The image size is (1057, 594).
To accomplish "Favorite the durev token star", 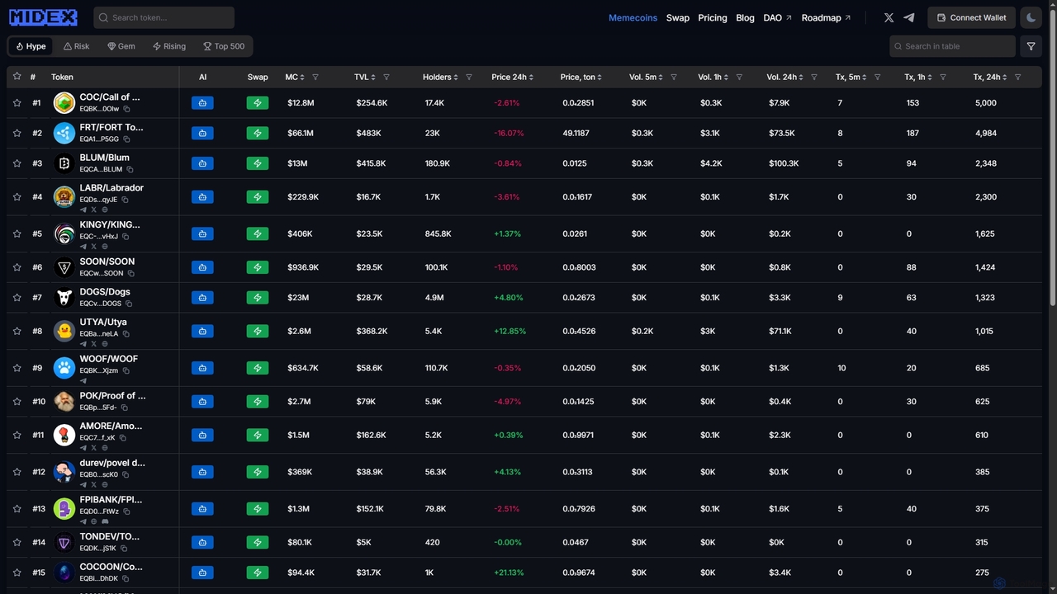I will pyautogui.click(x=17, y=472).
